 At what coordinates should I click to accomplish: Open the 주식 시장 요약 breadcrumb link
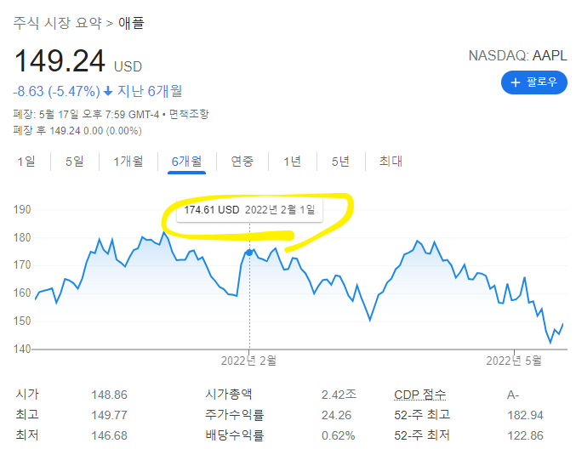57,23
